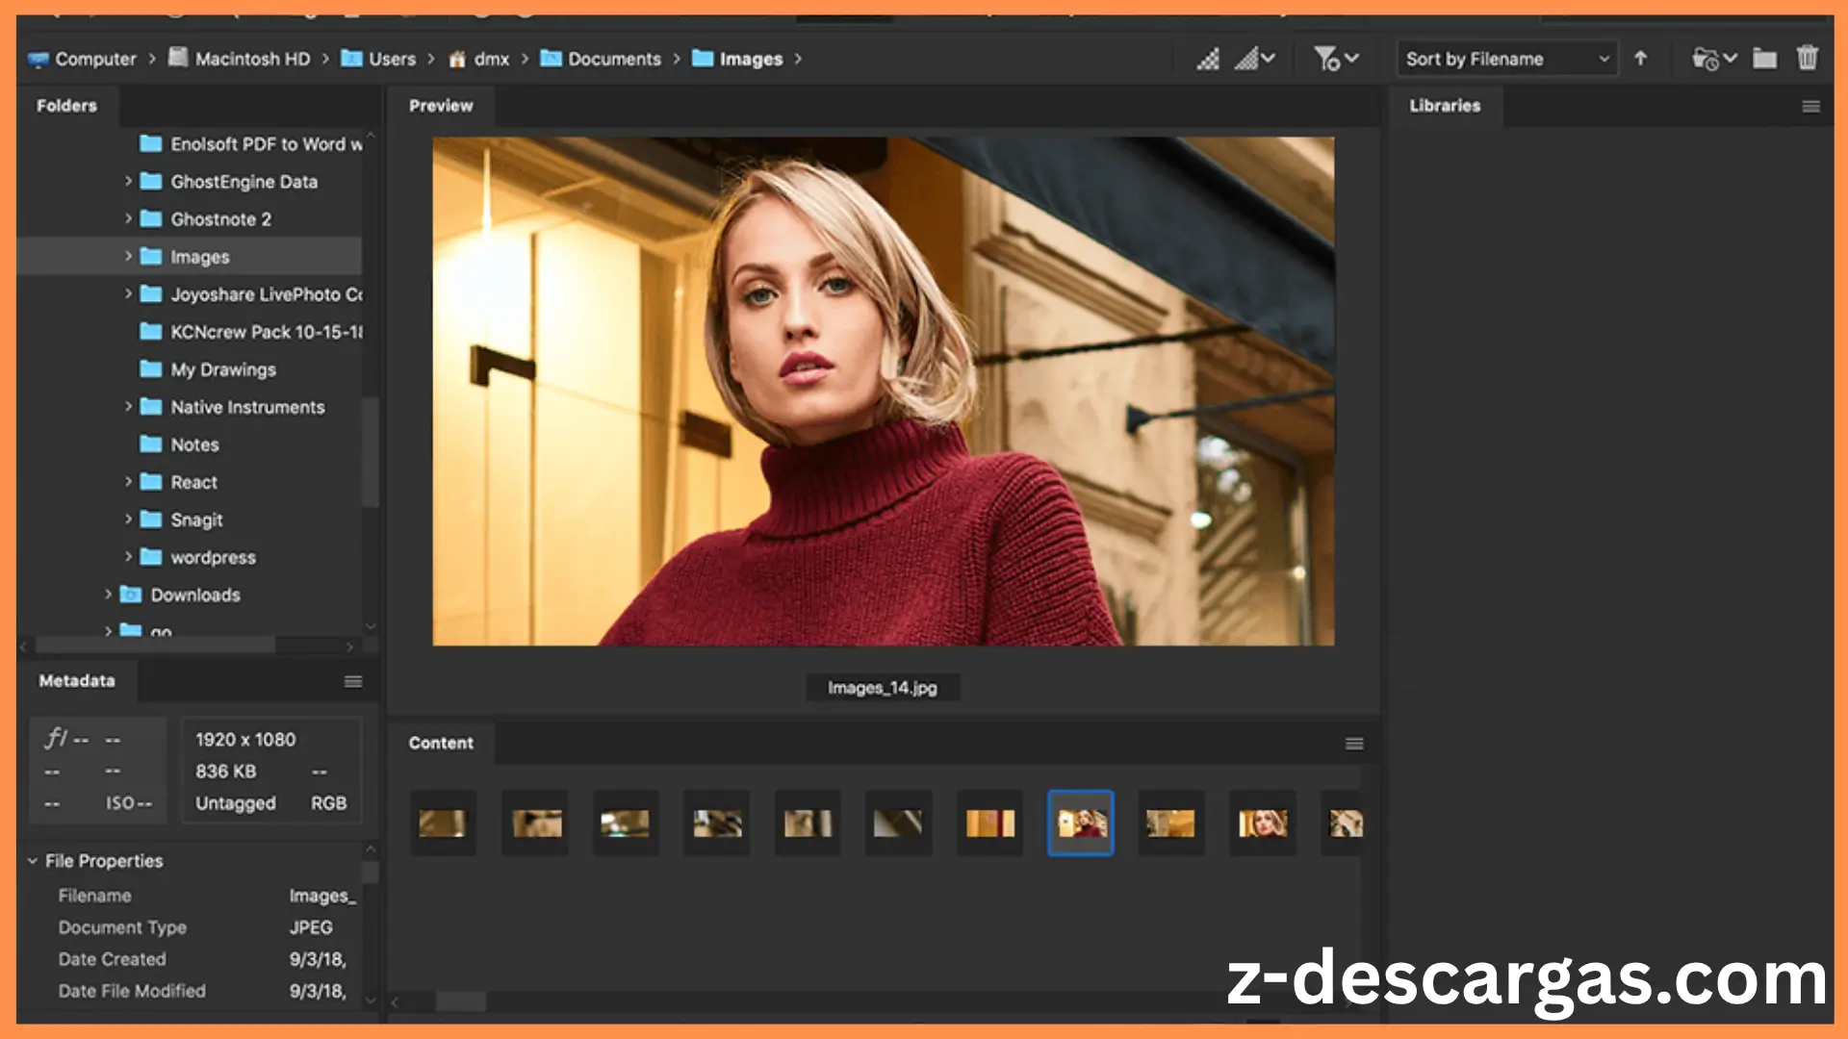The image size is (1848, 1039).
Task: Select the Enolsoft PDF to Word folder
Action: (x=250, y=144)
